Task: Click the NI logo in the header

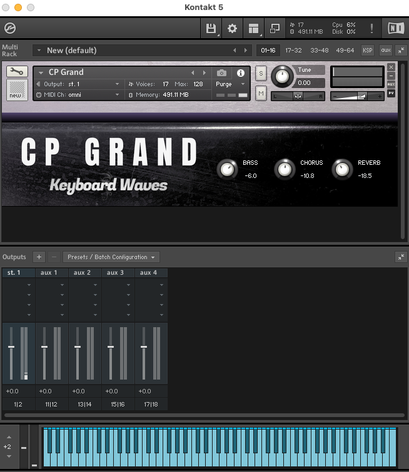Action: pos(396,28)
